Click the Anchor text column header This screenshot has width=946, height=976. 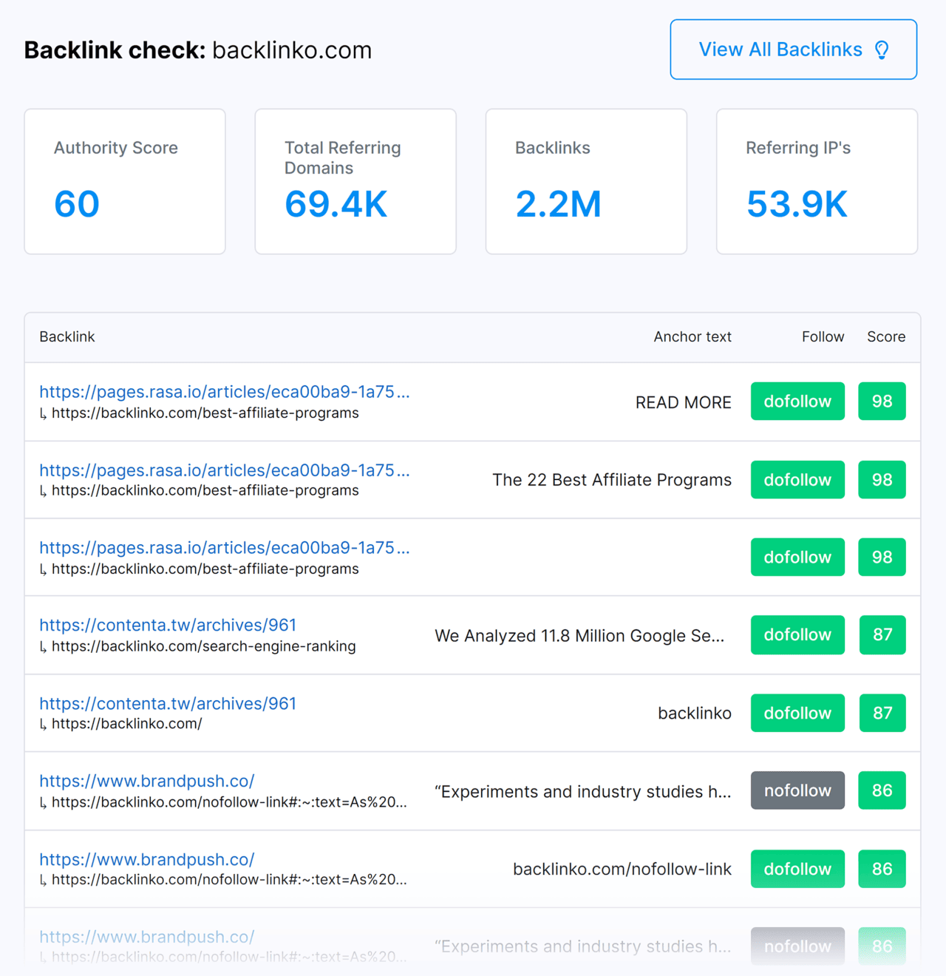pyautogui.click(x=693, y=336)
